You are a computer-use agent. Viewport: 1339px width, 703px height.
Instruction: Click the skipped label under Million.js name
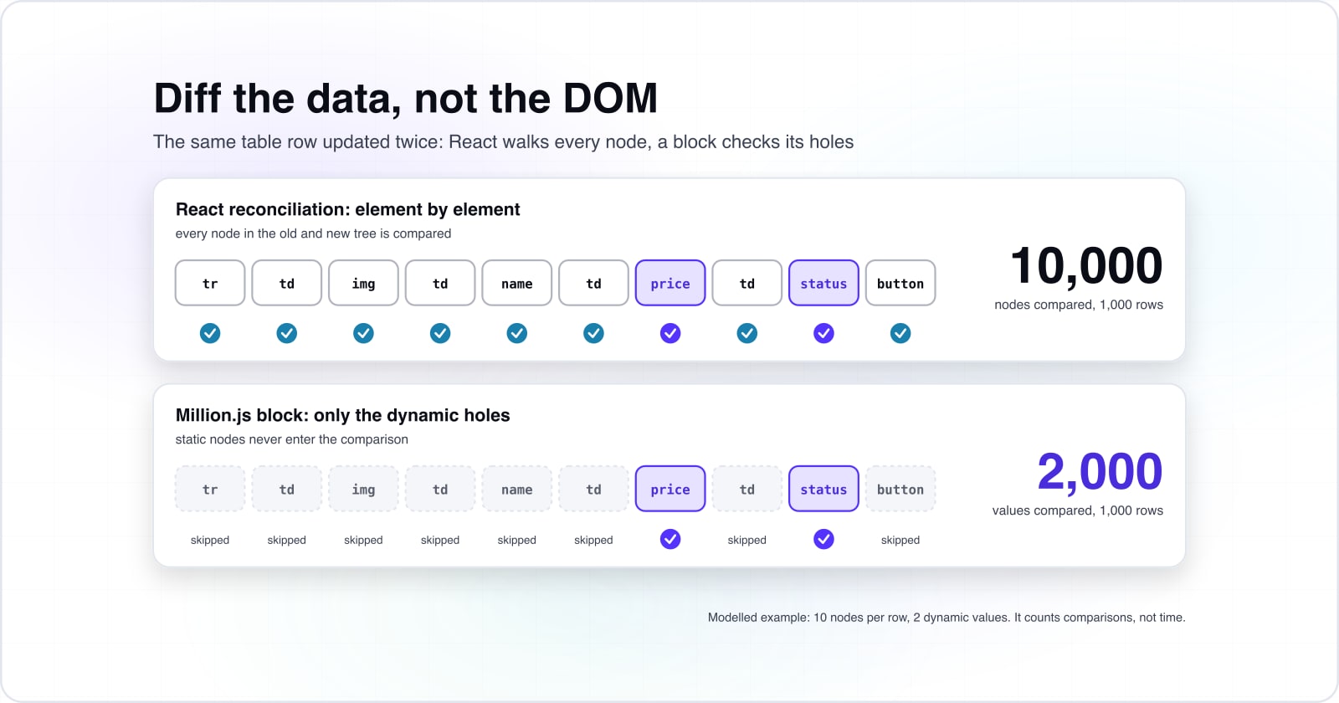(x=517, y=540)
